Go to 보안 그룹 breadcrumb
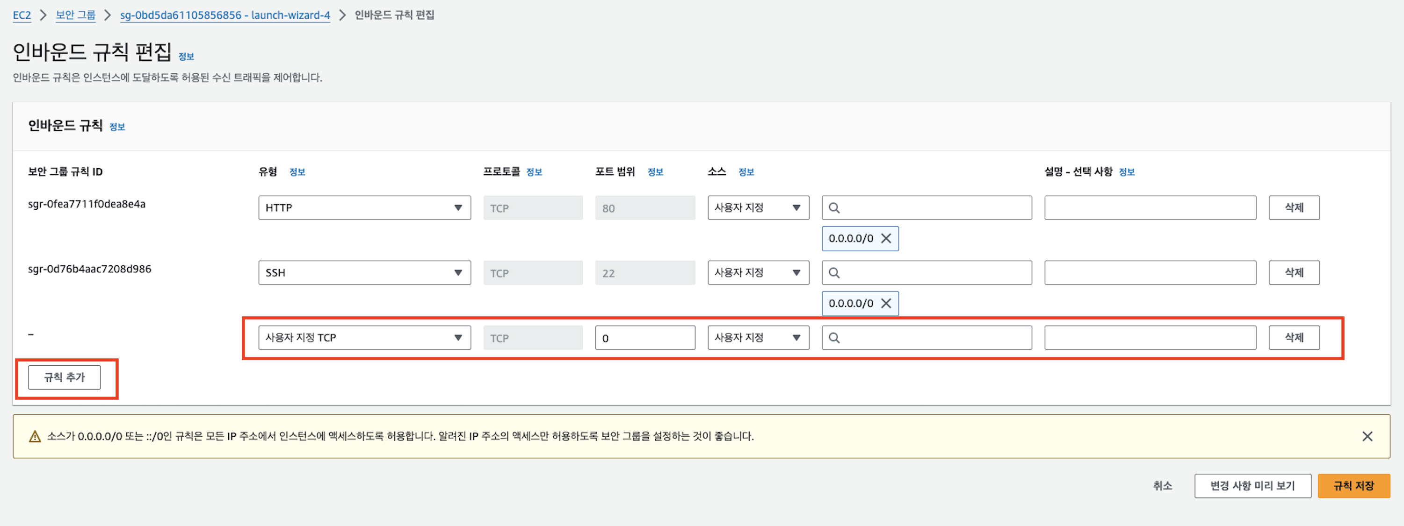The image size is (1404, 526). coord(75,15)
